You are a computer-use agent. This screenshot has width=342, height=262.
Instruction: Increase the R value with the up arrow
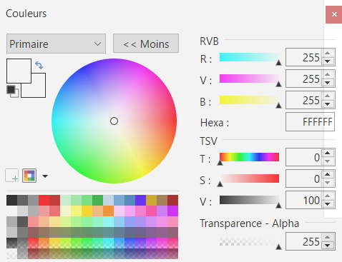click(328, 53)
